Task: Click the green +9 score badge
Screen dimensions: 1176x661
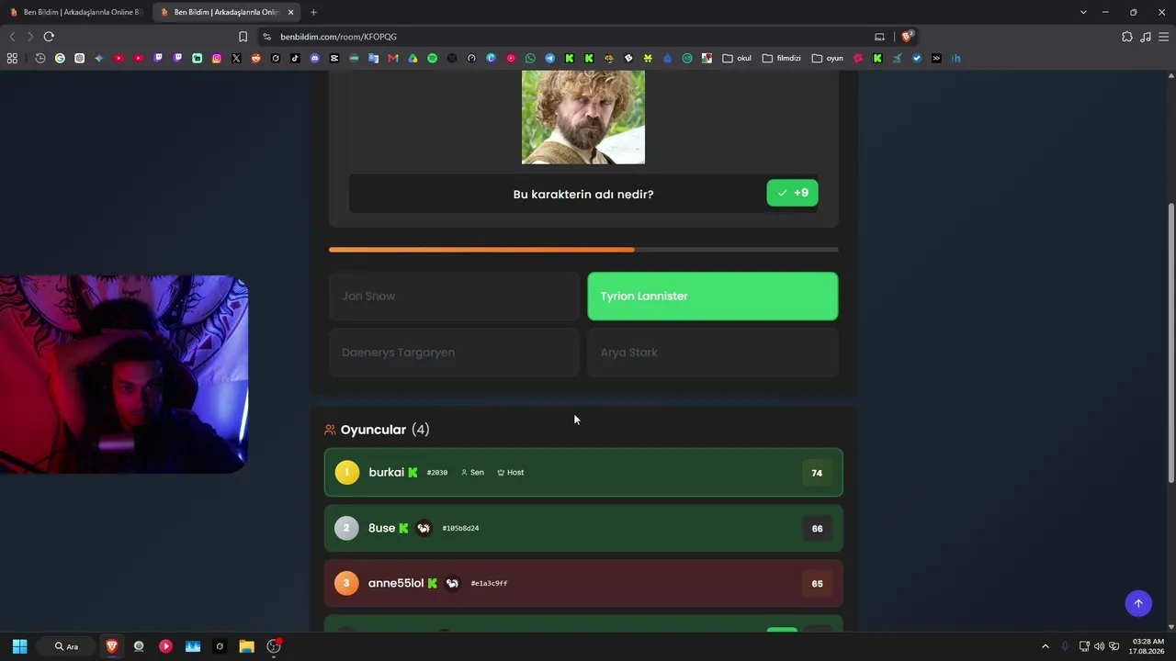Action: (792, 193)
